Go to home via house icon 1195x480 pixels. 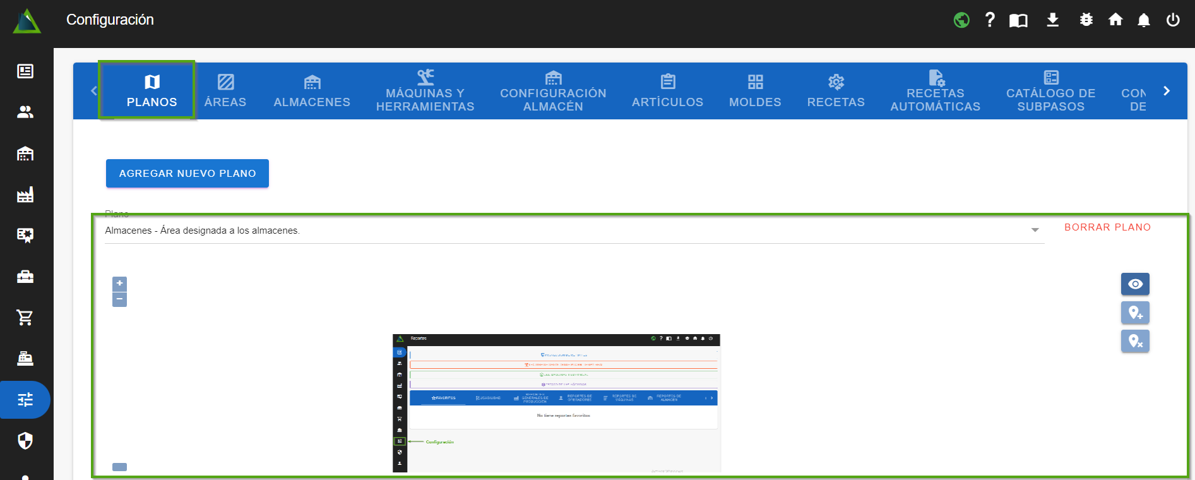(1115, 20)
